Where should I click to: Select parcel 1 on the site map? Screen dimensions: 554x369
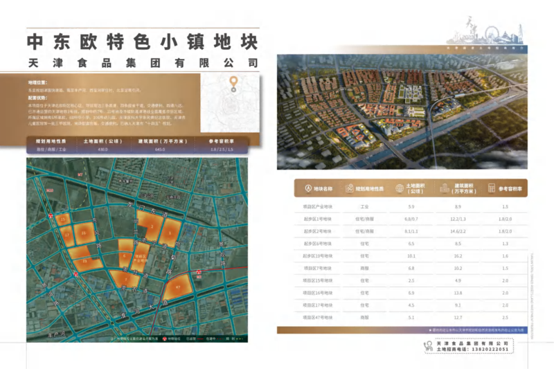(x=171, y=233)
